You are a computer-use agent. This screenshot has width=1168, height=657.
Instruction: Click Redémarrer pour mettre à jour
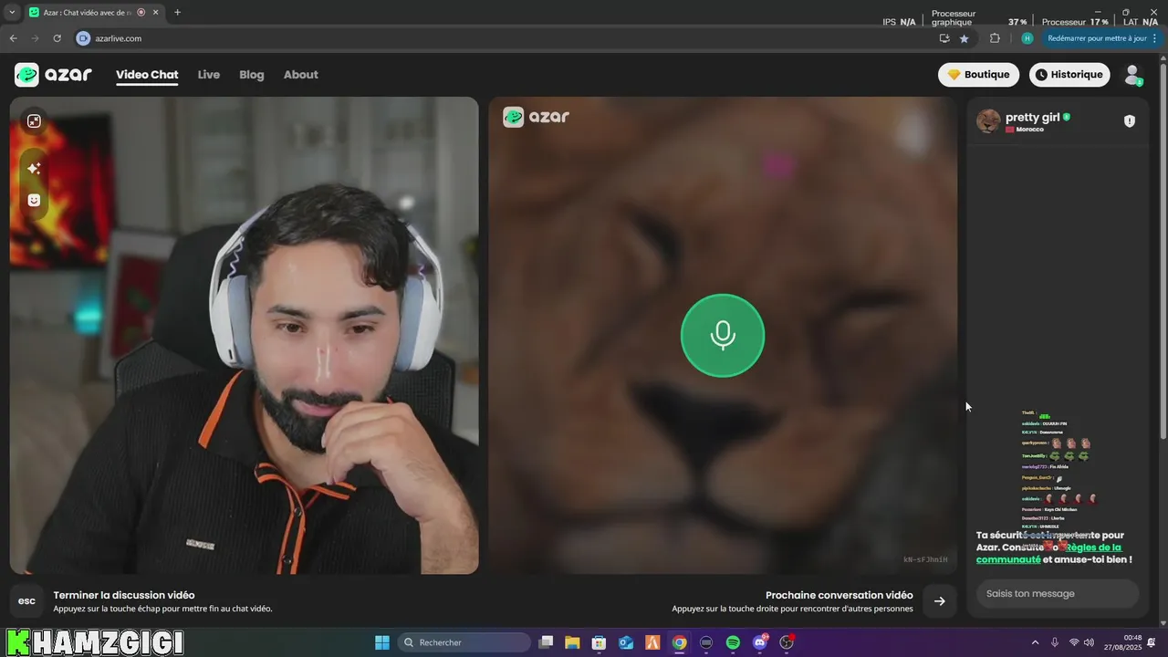point(1098,38)
